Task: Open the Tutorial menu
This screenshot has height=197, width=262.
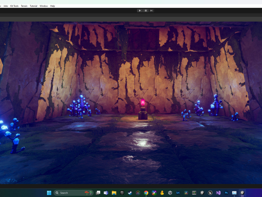Action: coord(34,6)
